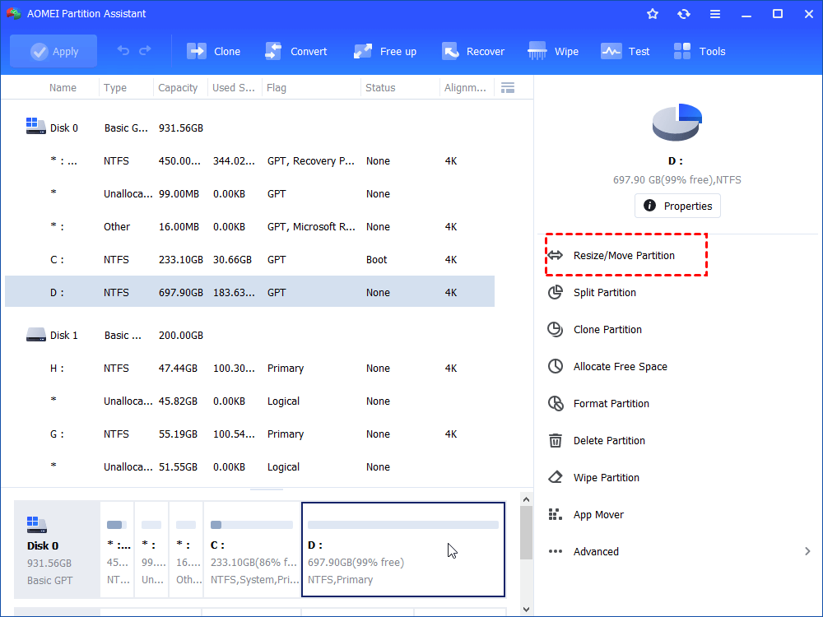Select the 45.82GB unallocated row

(x=250, y=401)
